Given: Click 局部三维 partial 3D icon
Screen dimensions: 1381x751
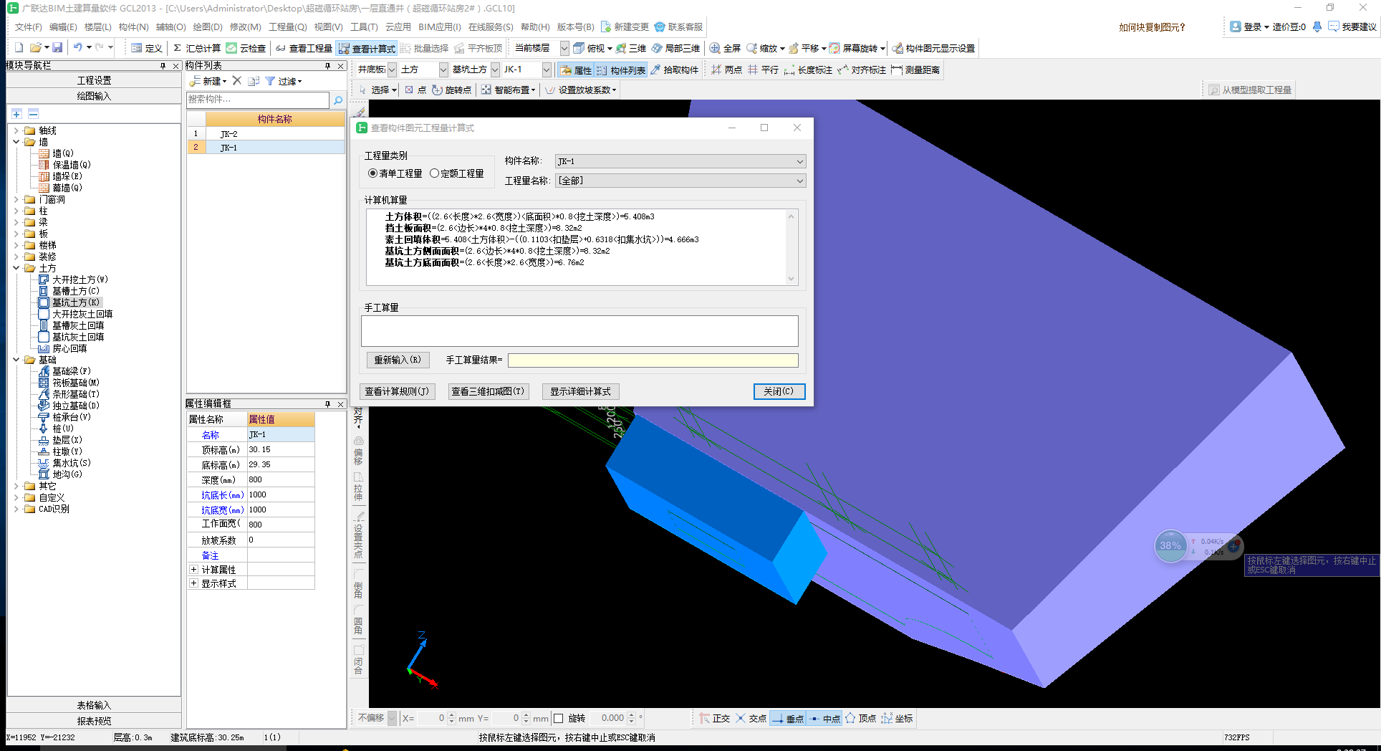Looking at the screenshot, I should click(675, 48).
